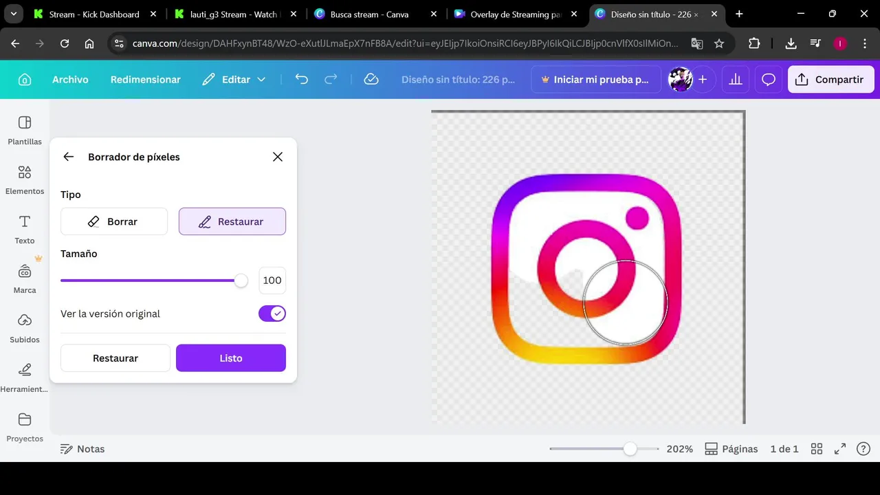Check cloud save status icon
Viewport: 880px width, 495px height.
pos(371,80)
